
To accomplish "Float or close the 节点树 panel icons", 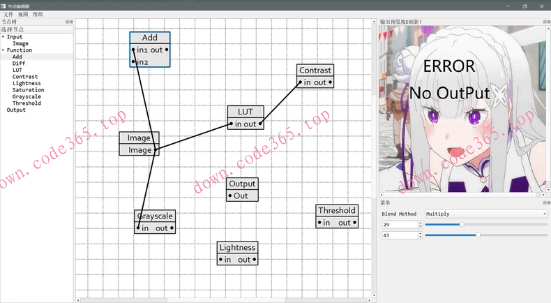I will click(69, 22).
